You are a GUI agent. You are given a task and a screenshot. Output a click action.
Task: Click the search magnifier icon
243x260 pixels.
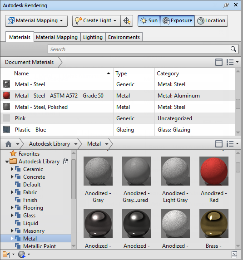(x=233, y=49)
